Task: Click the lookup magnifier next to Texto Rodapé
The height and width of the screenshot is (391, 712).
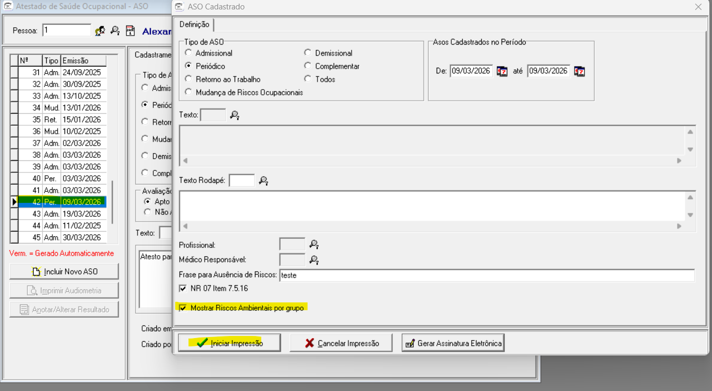Action: coord(263,181)
